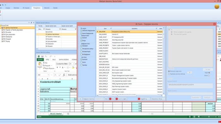Select '03 Duvarlar' tree item
Image resolution: width=221 pixels, height=124 pixels.
pyautogui.click(x=7, y=32)
